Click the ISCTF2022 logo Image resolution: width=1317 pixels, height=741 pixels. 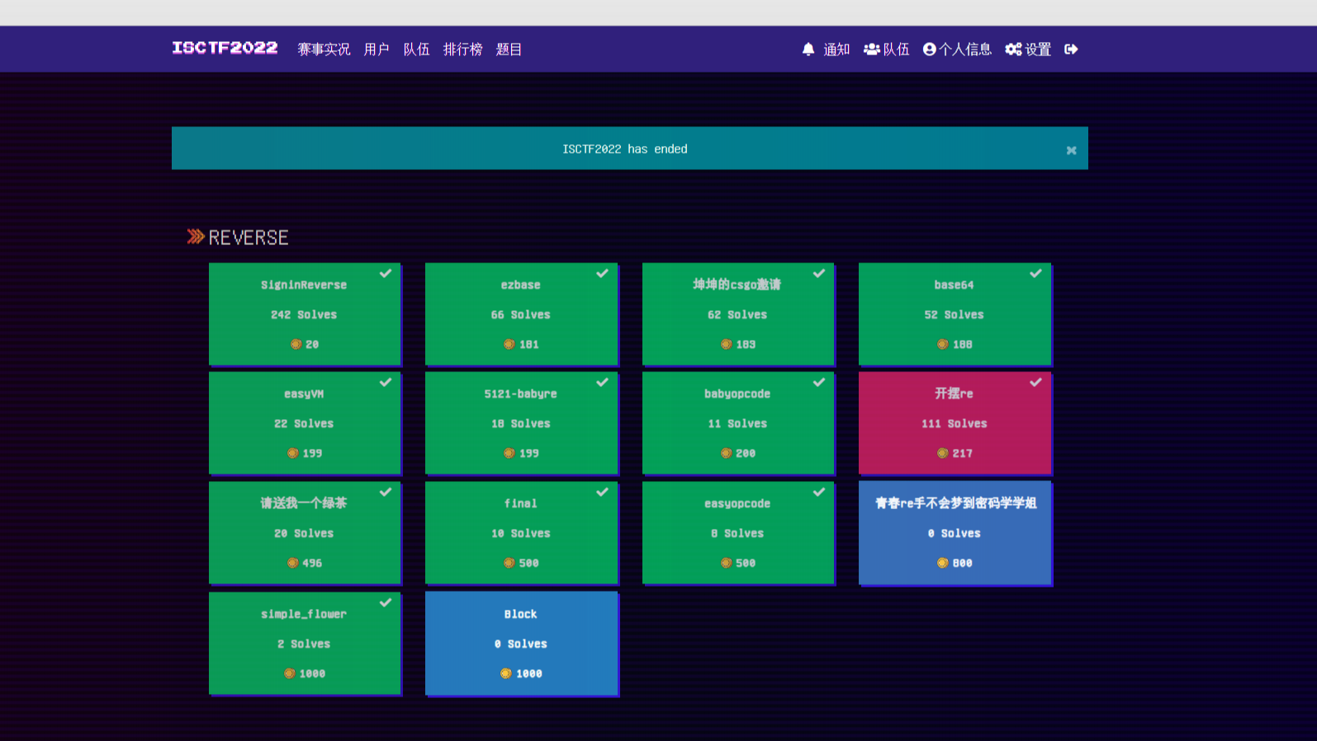(x=225, y=48)
